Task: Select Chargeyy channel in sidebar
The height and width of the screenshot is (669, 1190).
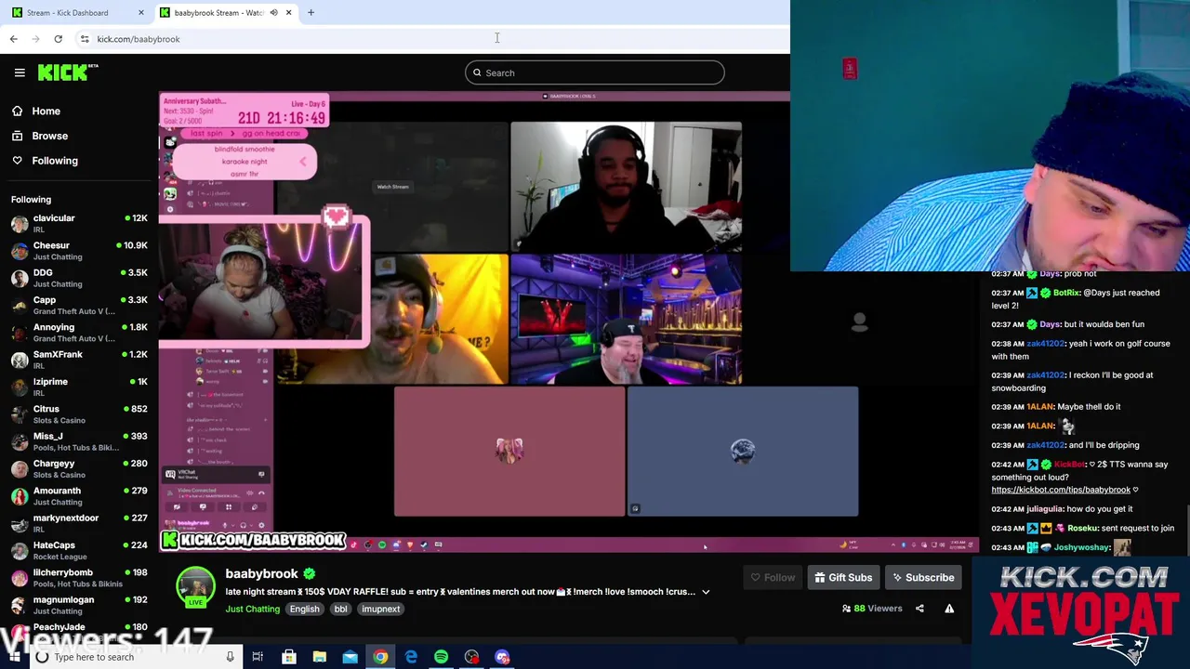Action: [x=79, y=468]
